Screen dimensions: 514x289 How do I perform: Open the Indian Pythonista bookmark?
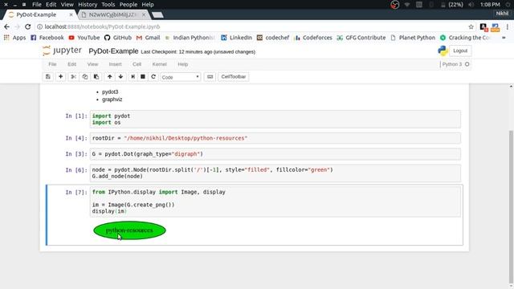[190, 38]
